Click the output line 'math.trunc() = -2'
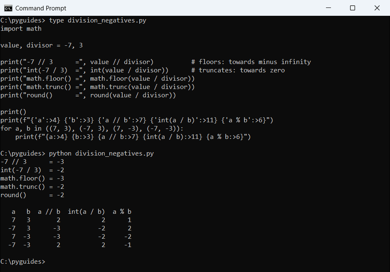Screen dimensions: 390x272 pyautogui.click(x=32, y=187)
